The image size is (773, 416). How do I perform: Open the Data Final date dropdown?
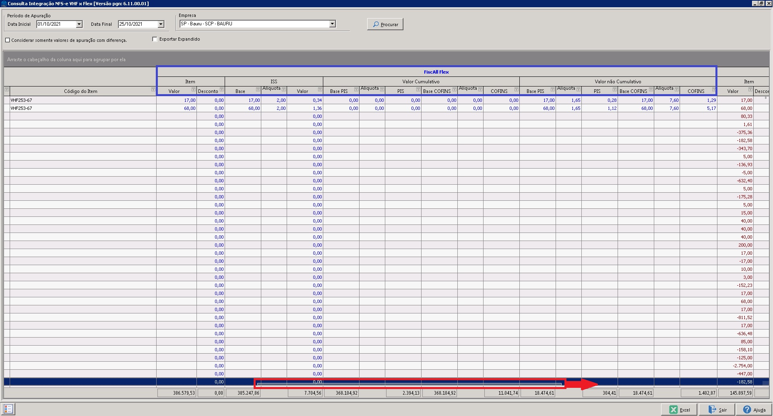pyautogui.click(x=161, y=24)
